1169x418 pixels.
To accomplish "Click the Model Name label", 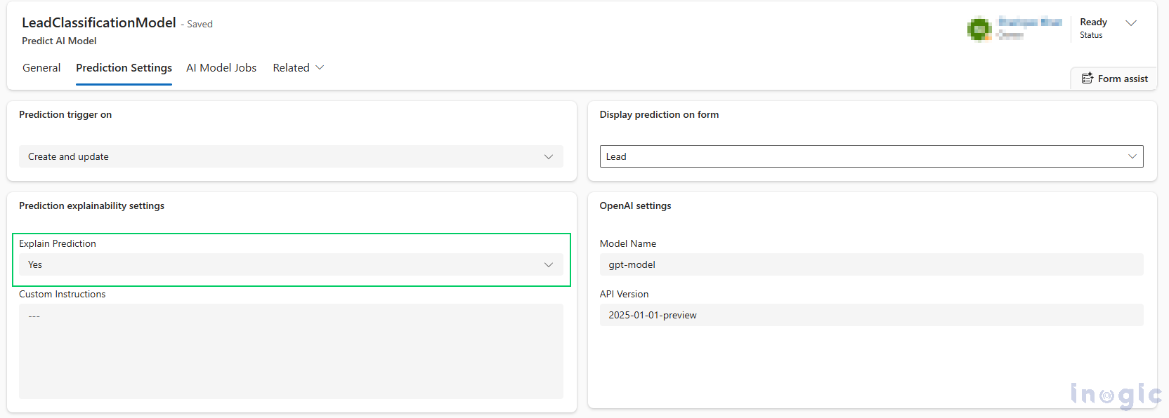I will [628, 243].
